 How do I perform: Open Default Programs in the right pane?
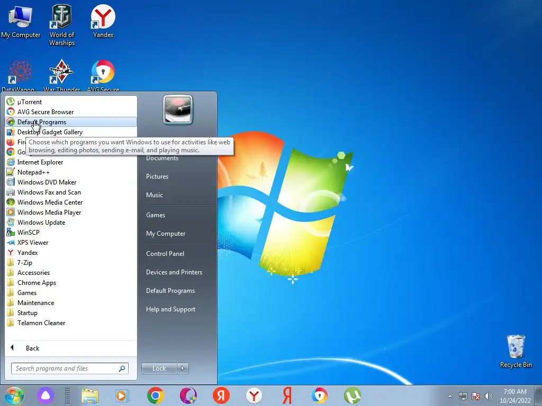point(170,291)
